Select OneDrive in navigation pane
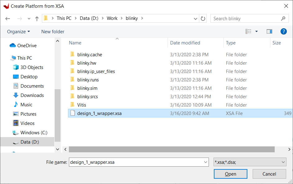This screenshot has height=184, width=293. (x=23, y=45)
